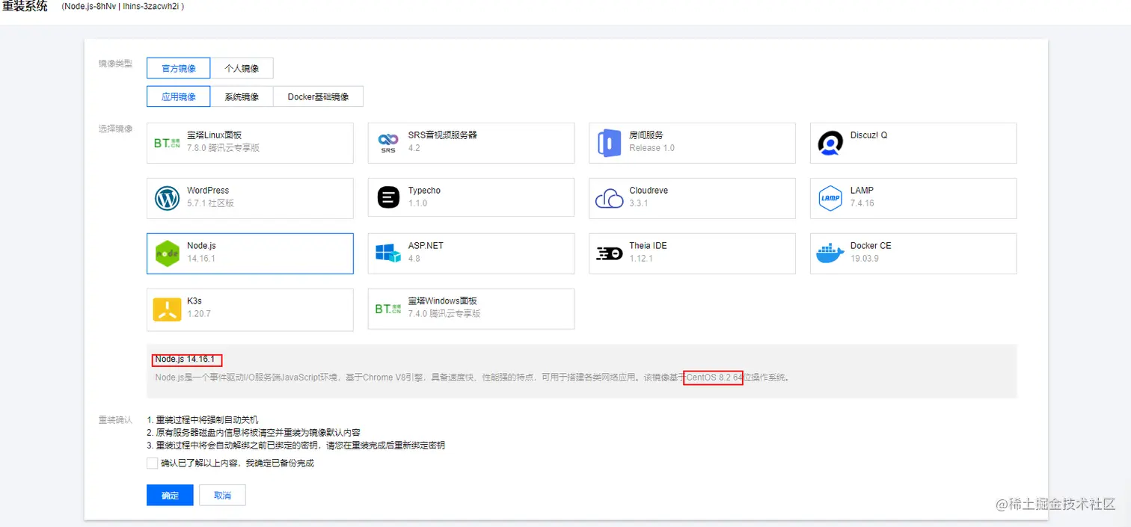Click the SRS音视频服务器 logo icon

pyautogui.click(x=388, y=142)
